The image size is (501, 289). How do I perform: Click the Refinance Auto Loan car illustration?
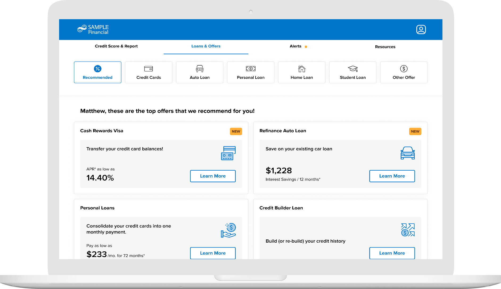pos(408,153)
